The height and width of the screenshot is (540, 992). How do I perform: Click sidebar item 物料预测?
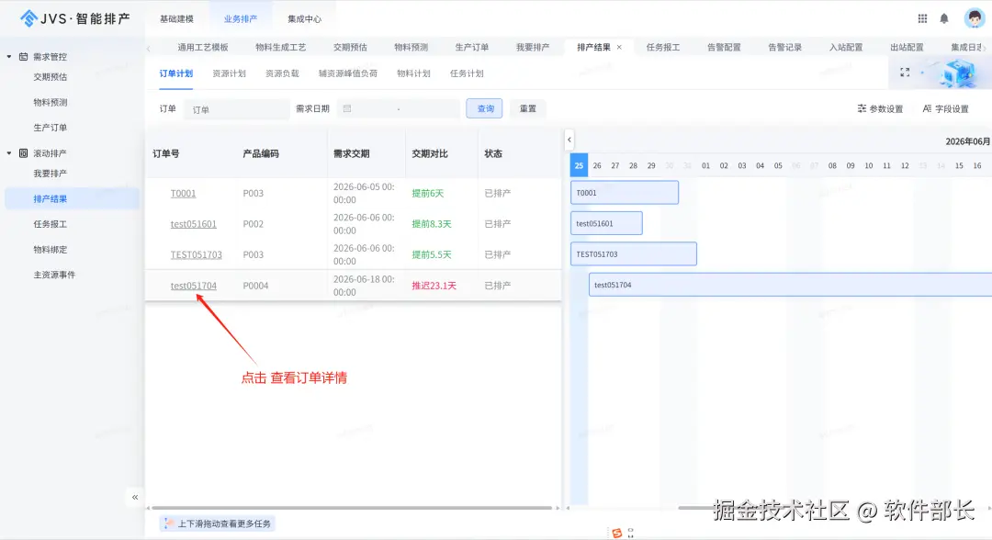(51, 103)
